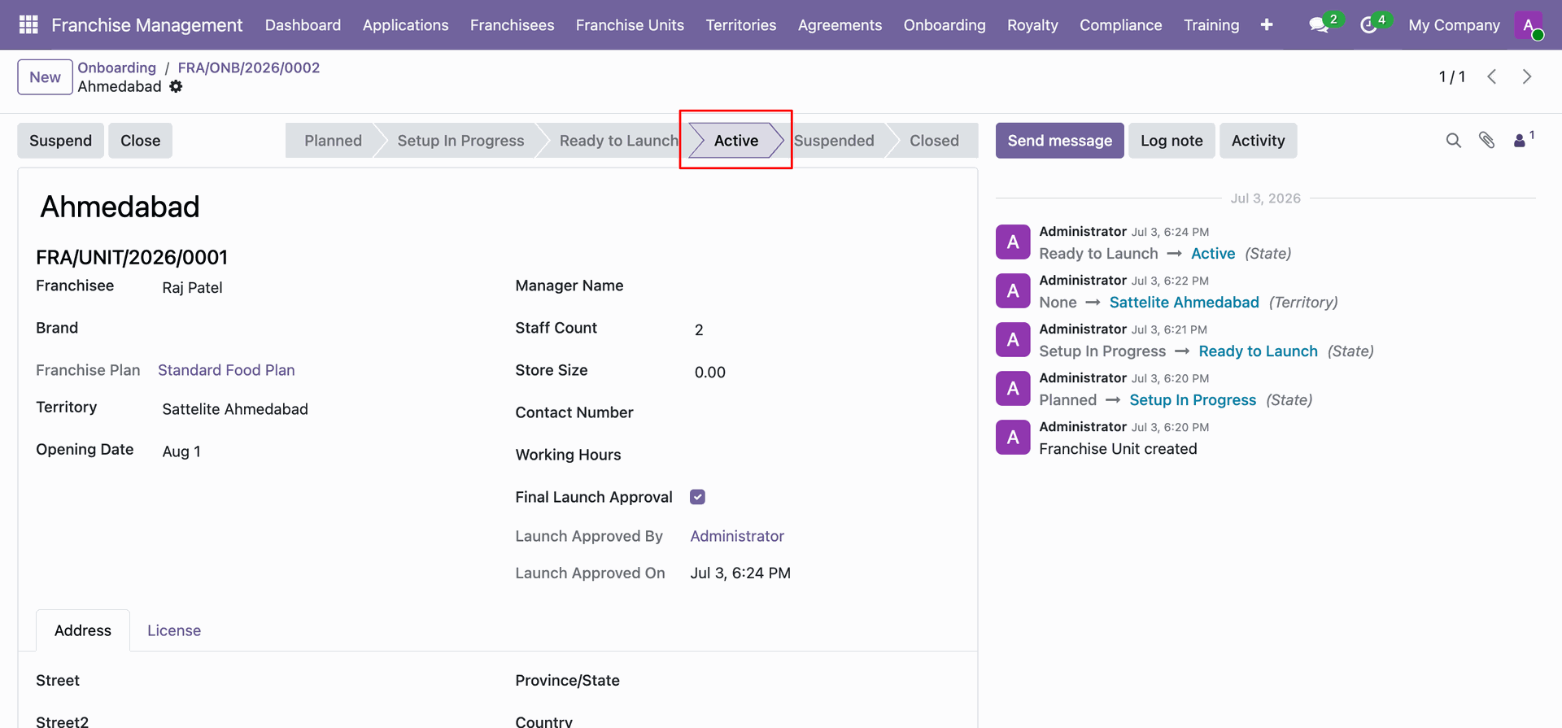The image size is (1562, 728).
Task: Click Franchise Management app title
Action: 146,25
